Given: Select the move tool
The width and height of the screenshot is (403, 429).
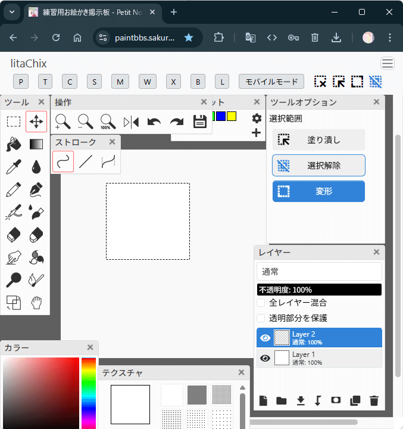Looking at the screenshot, I should [36, 122].
